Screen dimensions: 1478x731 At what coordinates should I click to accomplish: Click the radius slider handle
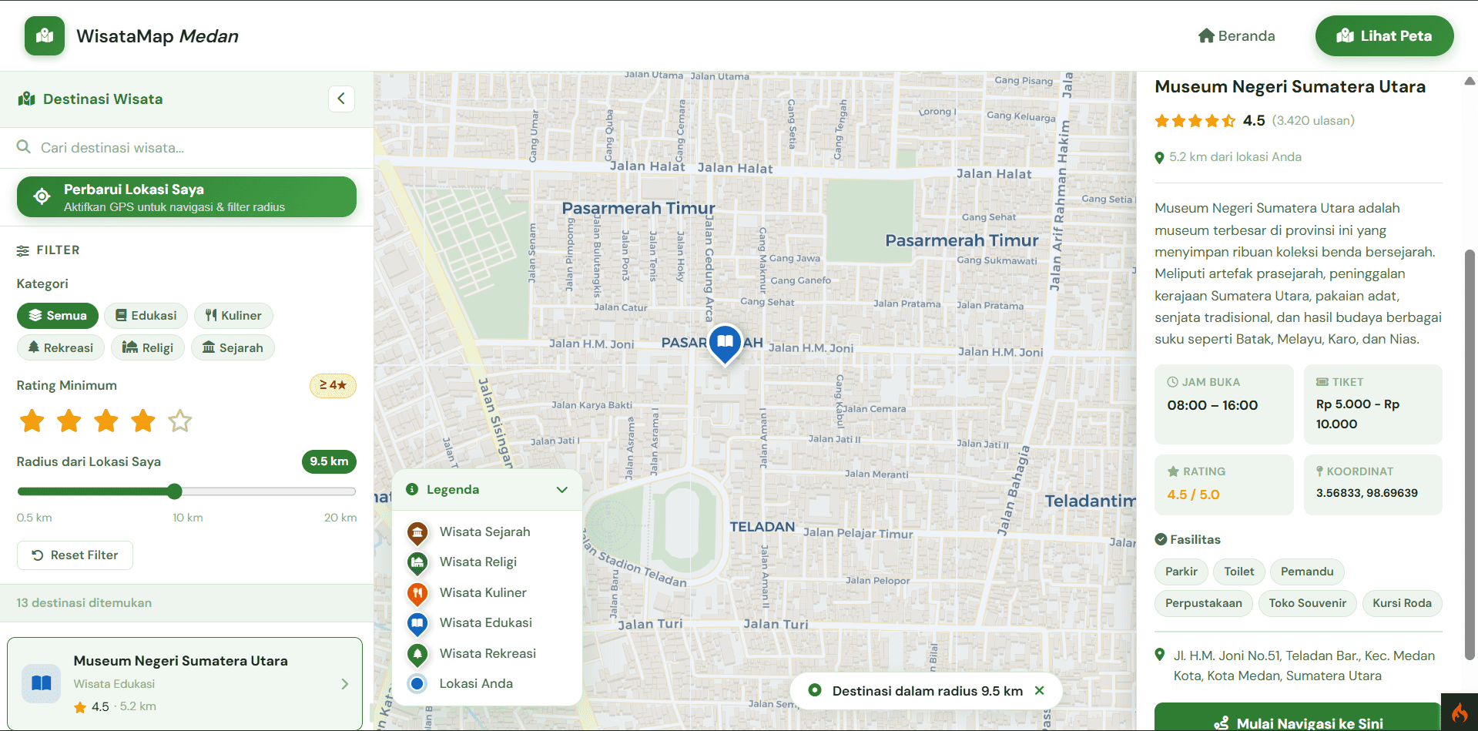175,491
